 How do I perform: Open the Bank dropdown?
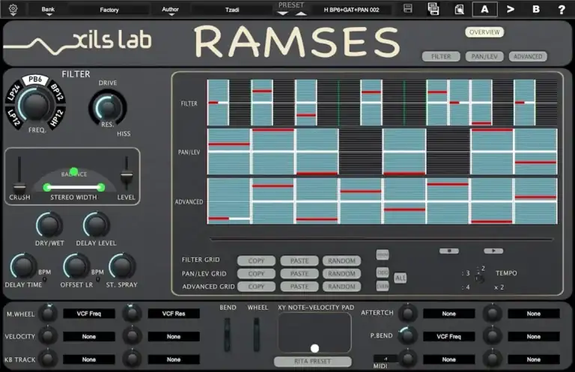click(x=48, y=10)
